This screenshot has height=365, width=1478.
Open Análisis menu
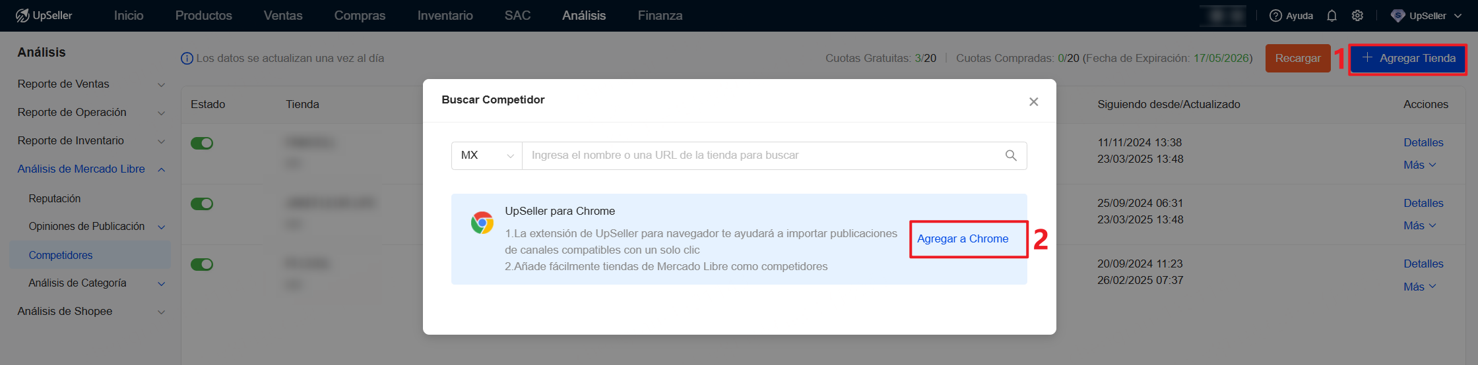[584, 15]
